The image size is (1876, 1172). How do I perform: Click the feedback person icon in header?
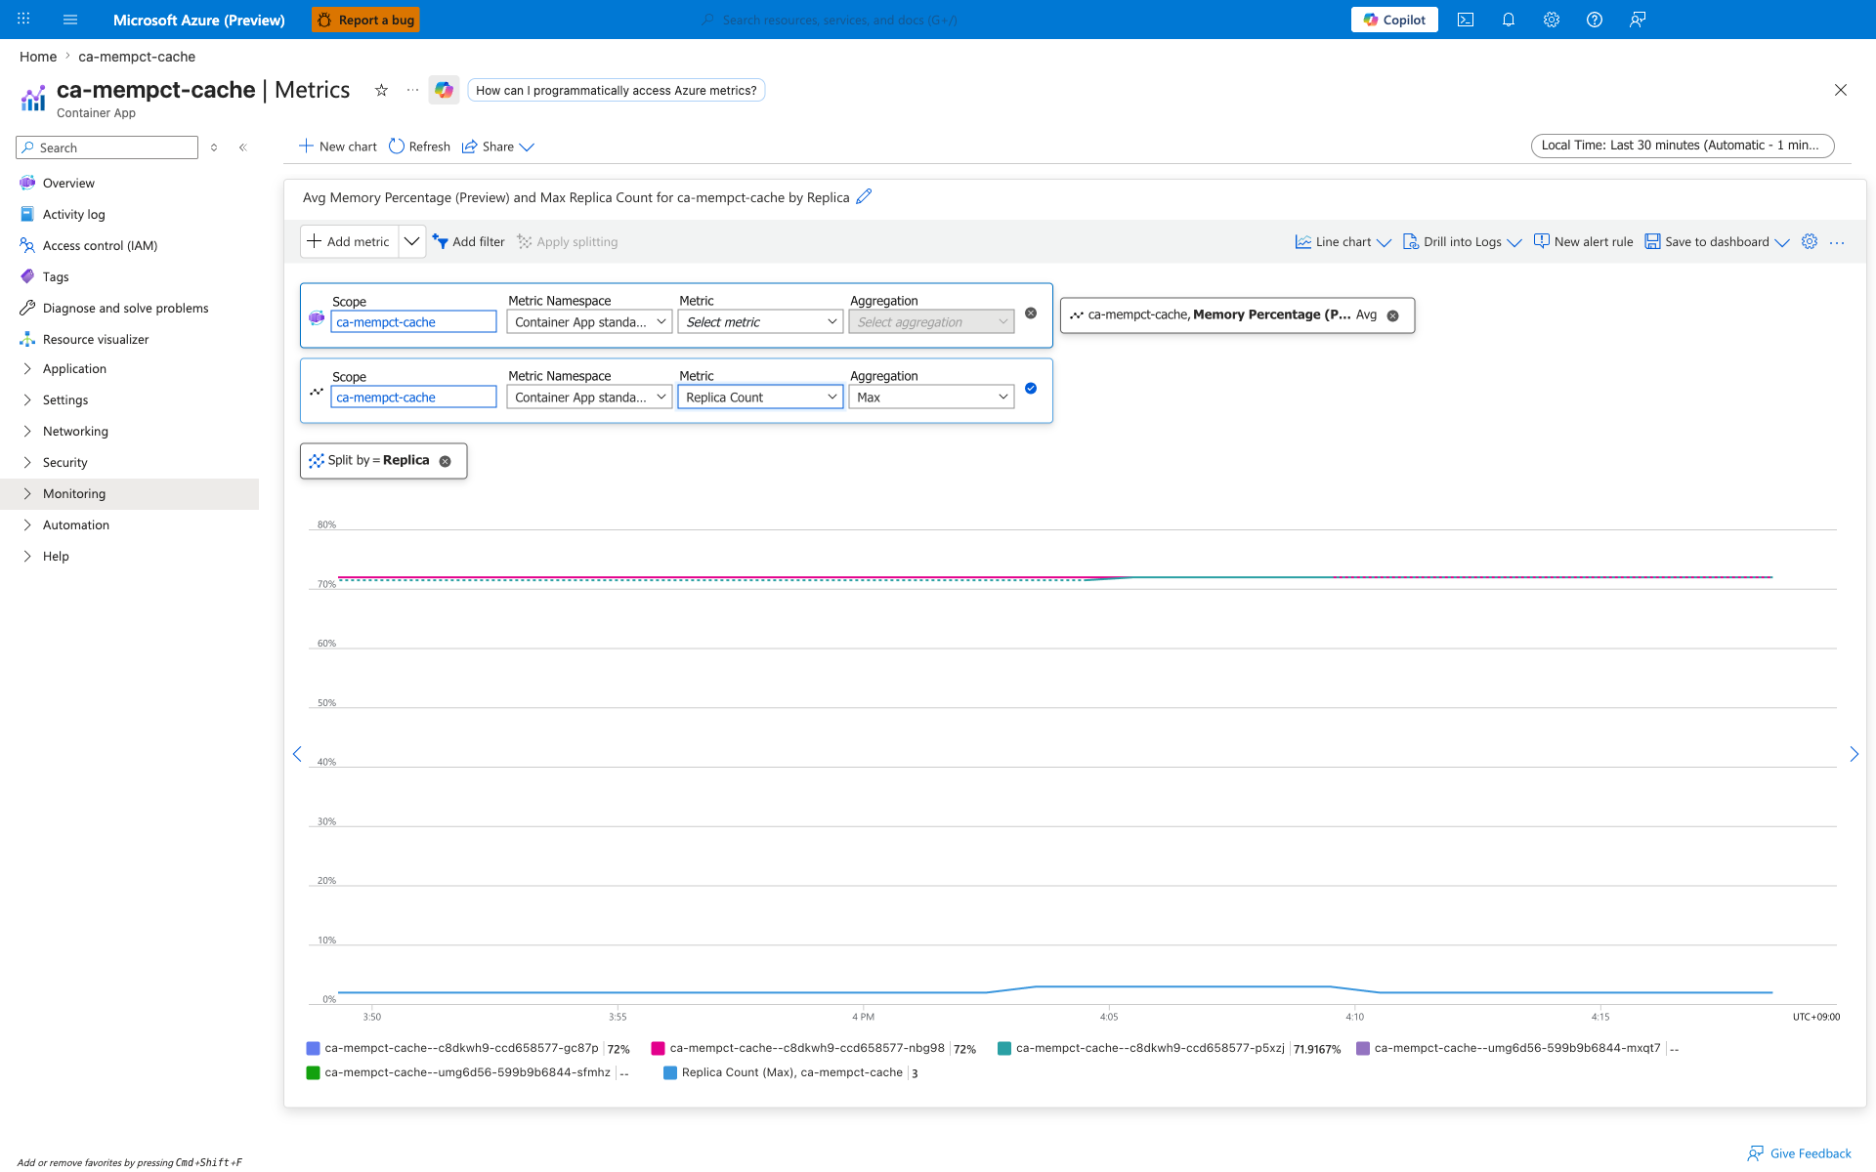1638,20
